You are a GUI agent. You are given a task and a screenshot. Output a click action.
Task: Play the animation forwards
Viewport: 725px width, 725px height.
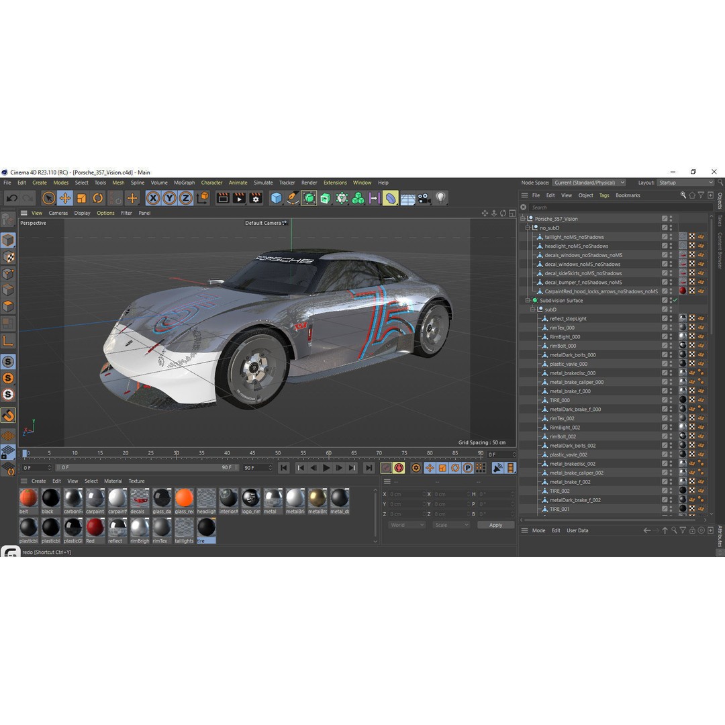[326, 468]
